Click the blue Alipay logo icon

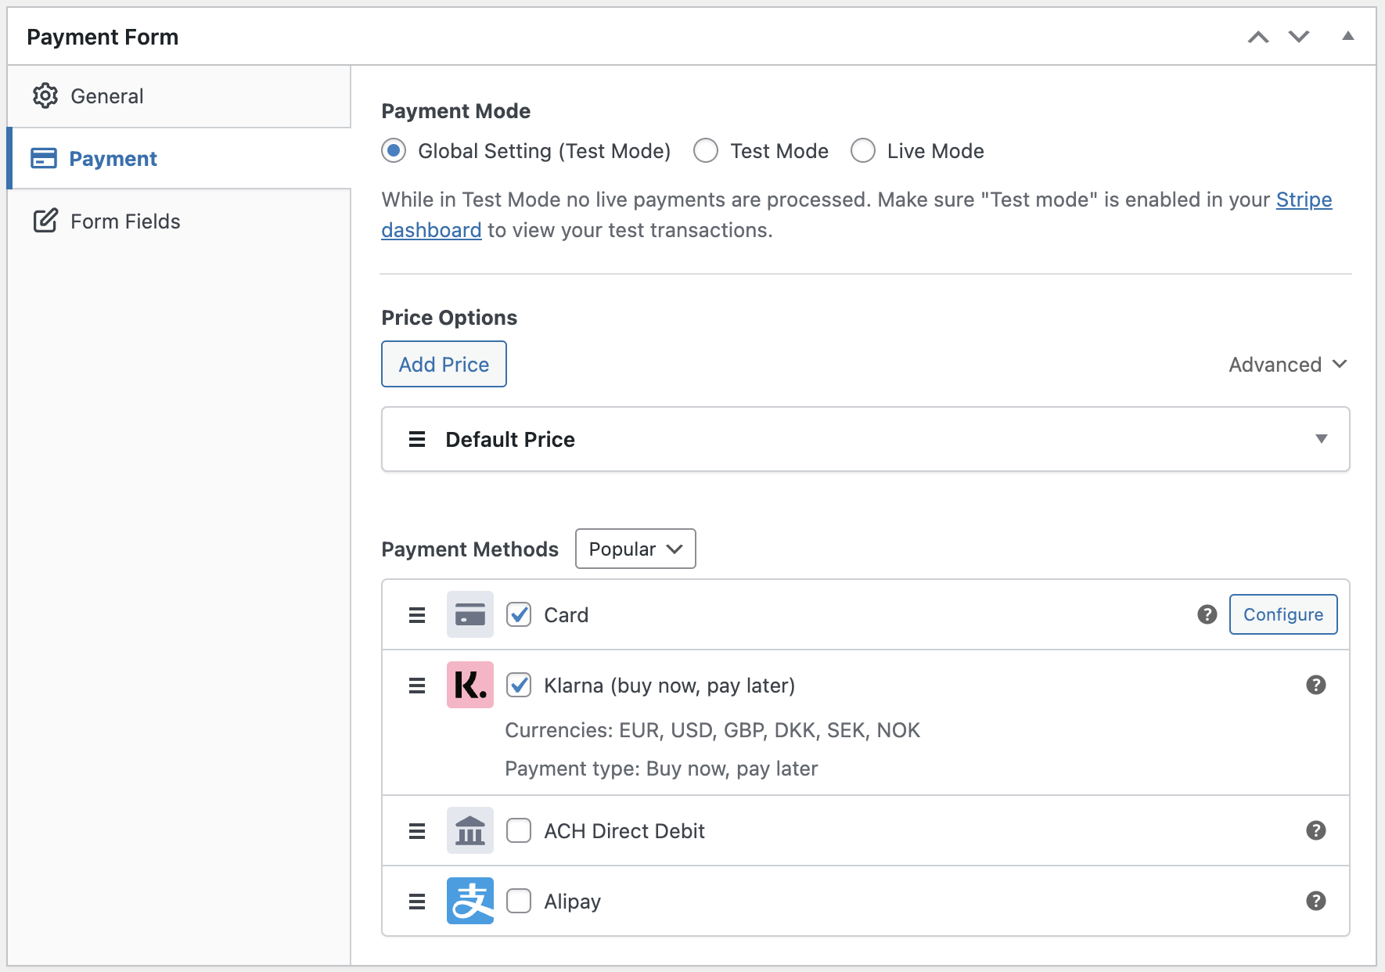[x=469, y=901]
